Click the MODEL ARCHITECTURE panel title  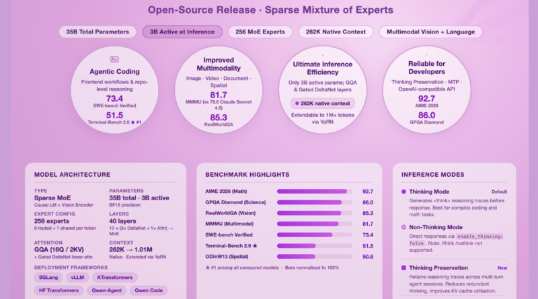tap(72, 175)
